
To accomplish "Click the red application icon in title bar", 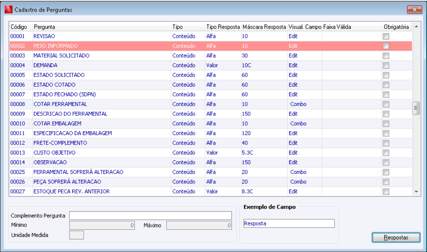I will tap(8, 9).
